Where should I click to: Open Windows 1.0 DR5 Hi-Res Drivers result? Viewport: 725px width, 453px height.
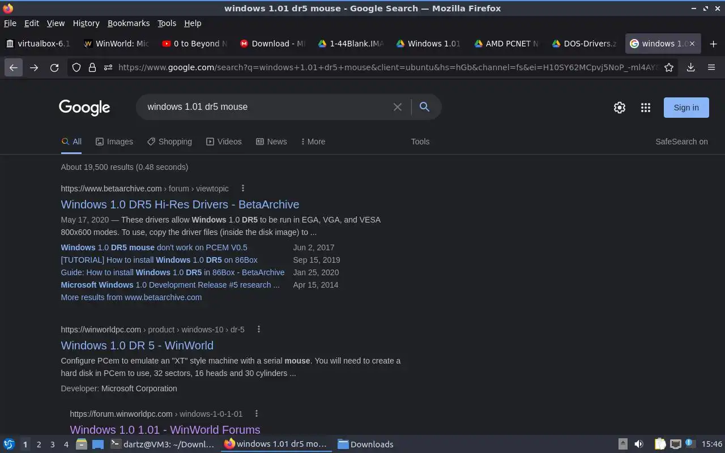[x=180, y=204]
